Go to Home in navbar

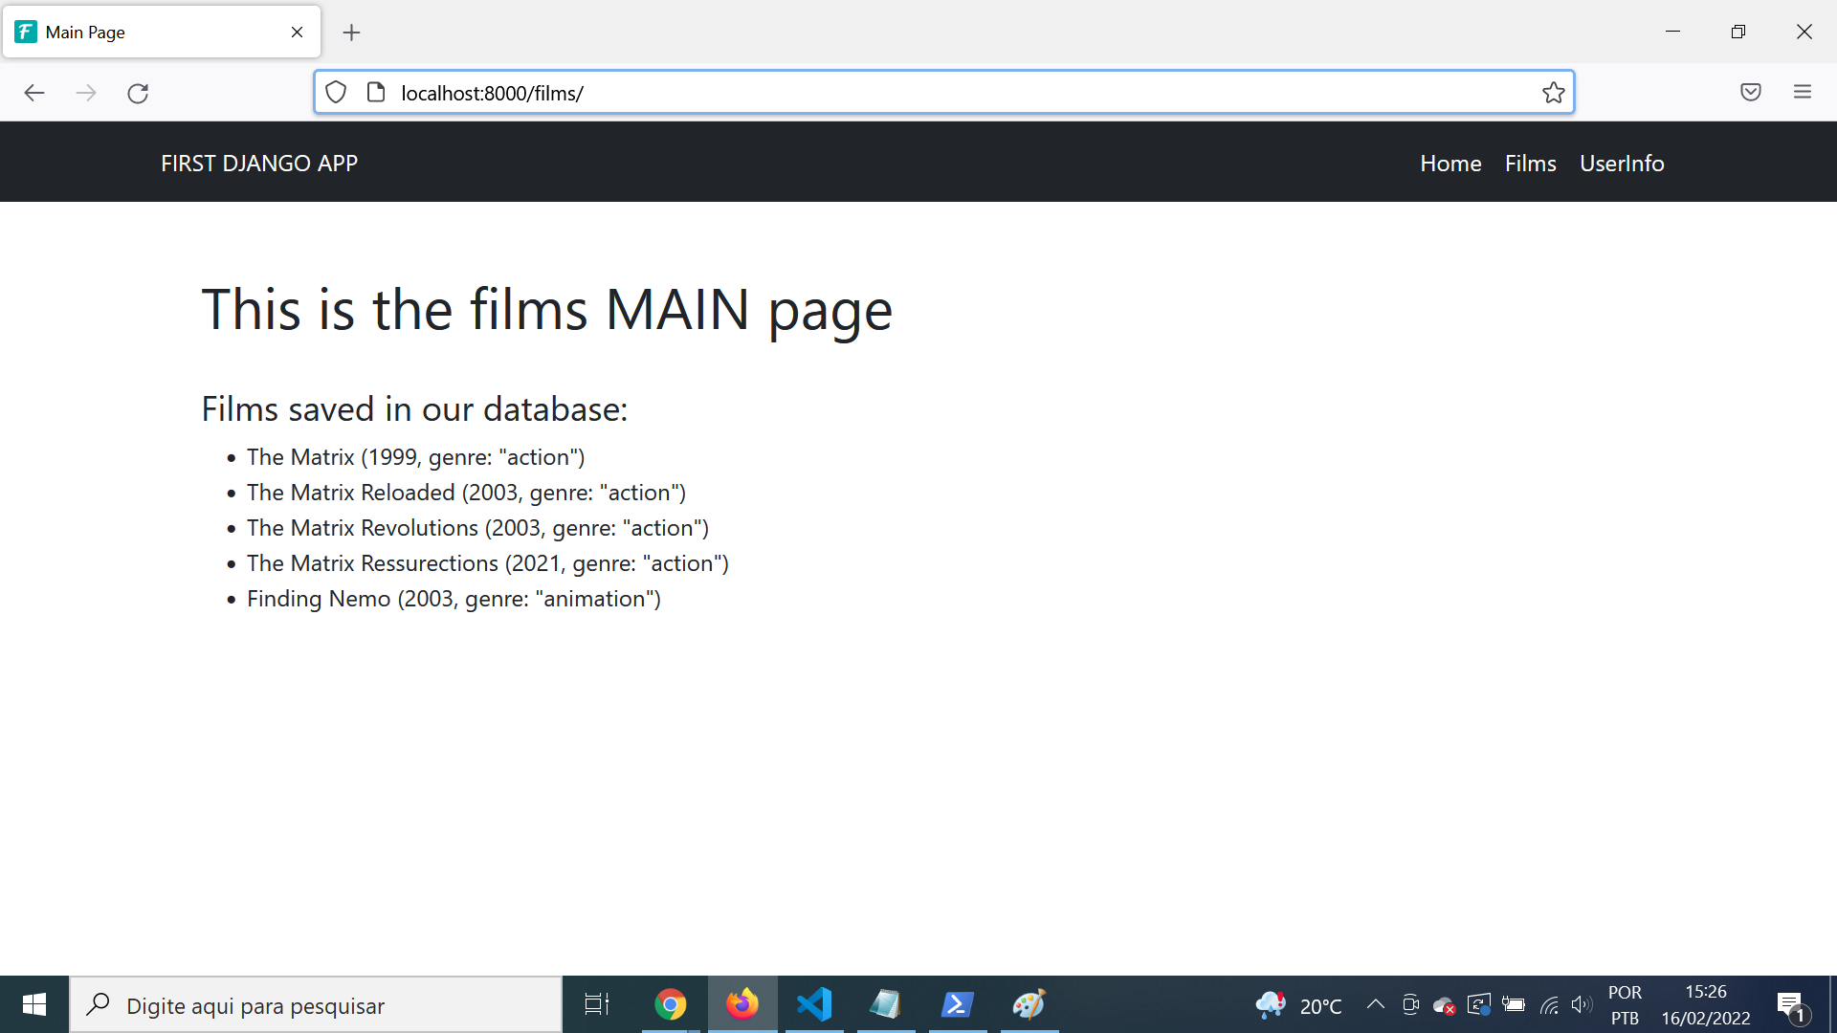(1450, 164)
